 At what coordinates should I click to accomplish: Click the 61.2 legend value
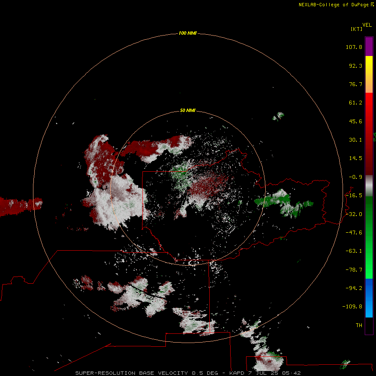(356, 103)
